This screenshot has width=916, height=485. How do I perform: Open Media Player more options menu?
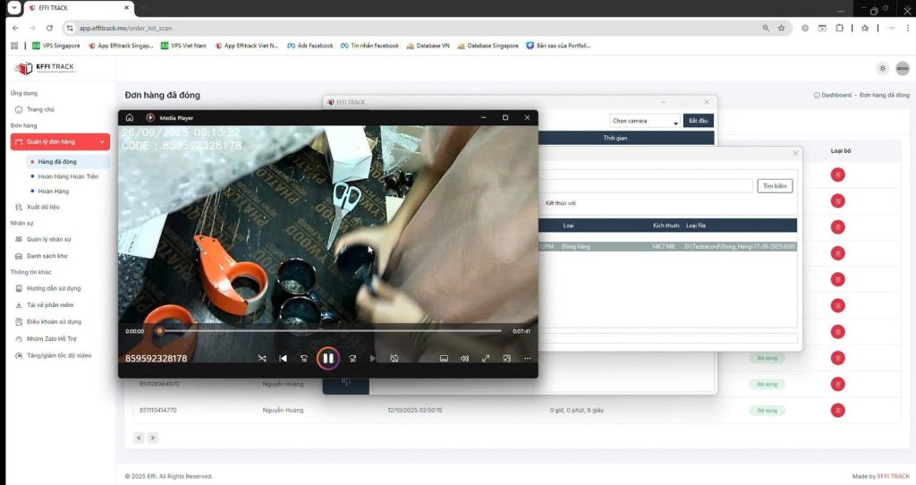[x=528, y=358]
